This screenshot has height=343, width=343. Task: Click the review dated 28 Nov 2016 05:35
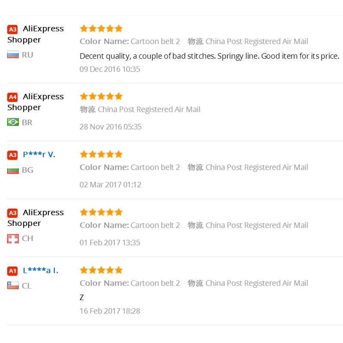coord(111,126)
